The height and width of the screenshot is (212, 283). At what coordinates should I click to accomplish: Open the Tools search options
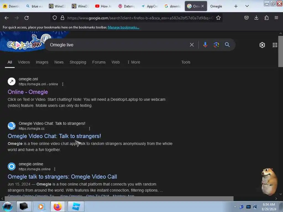186,62
